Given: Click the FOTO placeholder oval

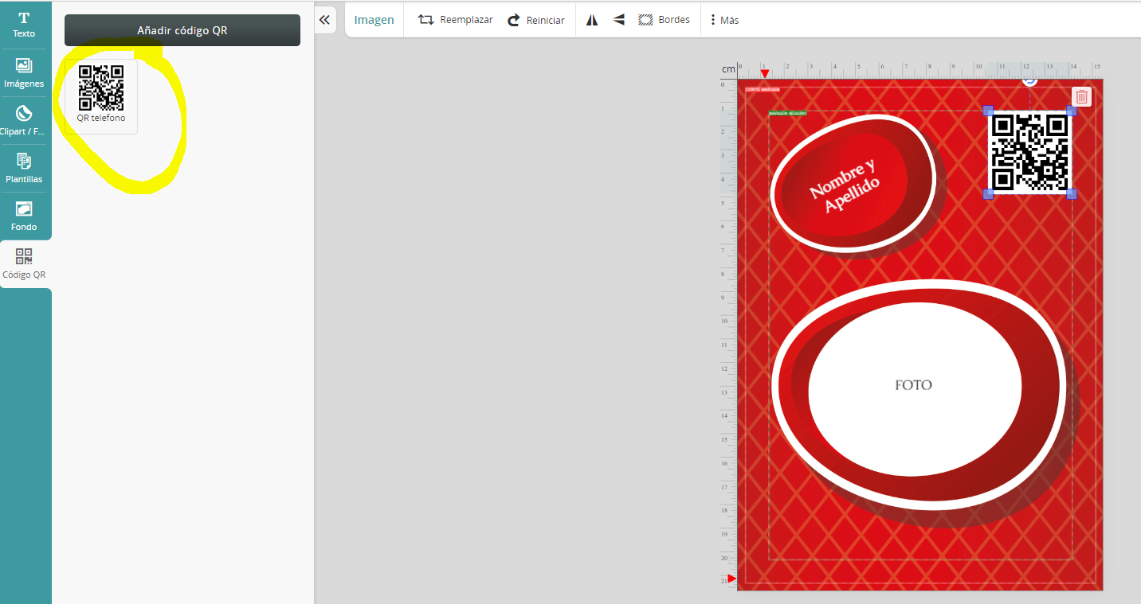Looking at the screenshot, I should point(914,385).
